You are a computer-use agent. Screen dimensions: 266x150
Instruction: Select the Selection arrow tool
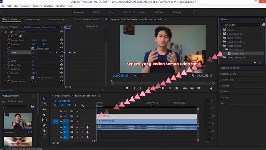44,99
